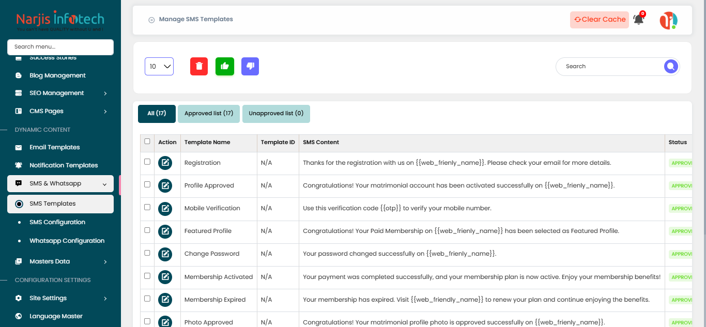Click the green thumbs-up approve icon
This screenshot has height=327, width=706.
coord(225,66)
